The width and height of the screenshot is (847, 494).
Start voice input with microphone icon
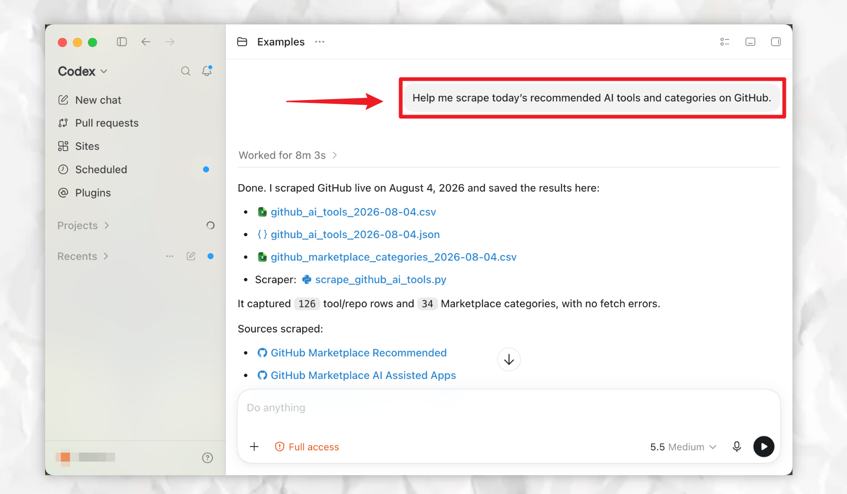(737, 447)
